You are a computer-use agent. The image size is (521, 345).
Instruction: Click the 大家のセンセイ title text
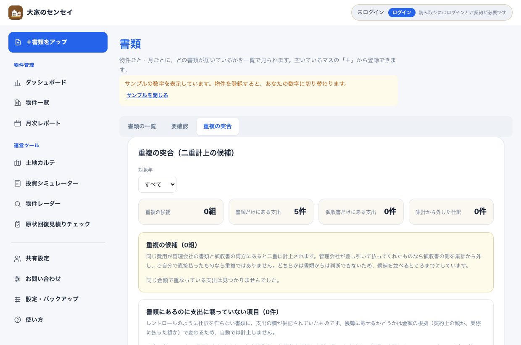tap(50, 13)
